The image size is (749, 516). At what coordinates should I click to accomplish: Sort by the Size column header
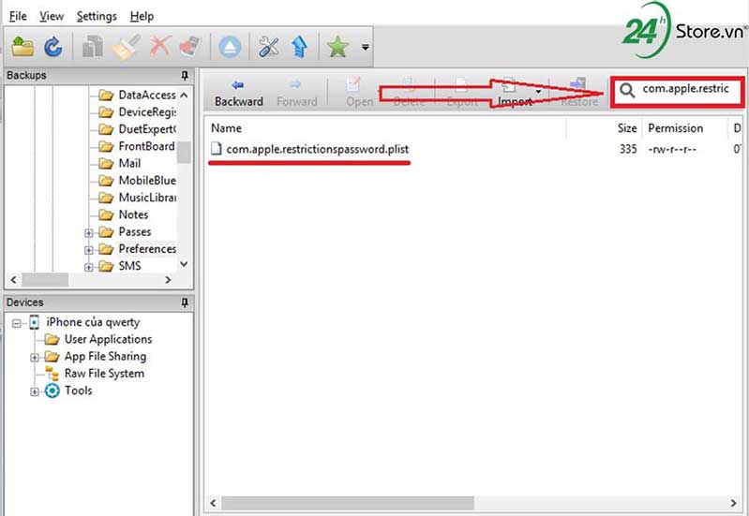[x=627, y=128]
